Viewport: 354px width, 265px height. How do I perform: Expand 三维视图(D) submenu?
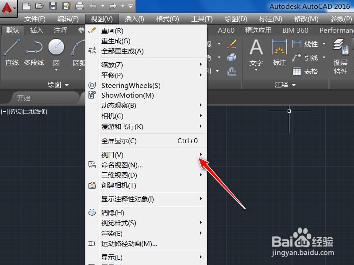[146, 175]
